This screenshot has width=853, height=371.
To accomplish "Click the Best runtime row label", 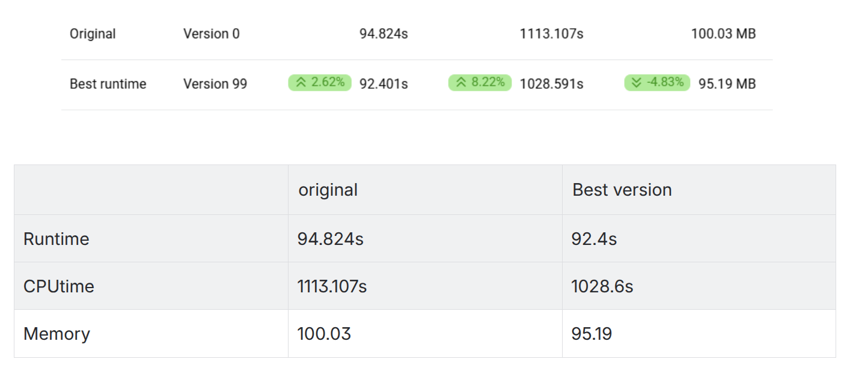I will (x=108, y=84).
